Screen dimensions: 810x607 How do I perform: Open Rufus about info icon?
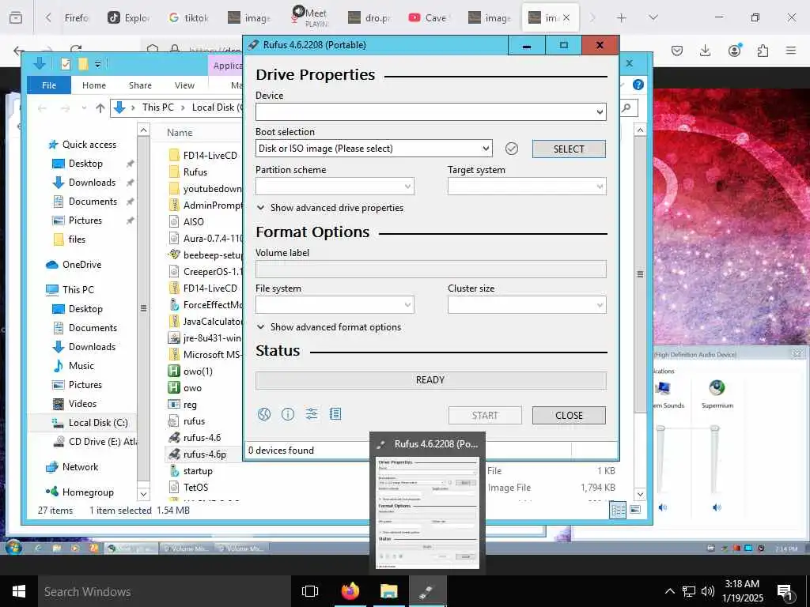[288, 414]
